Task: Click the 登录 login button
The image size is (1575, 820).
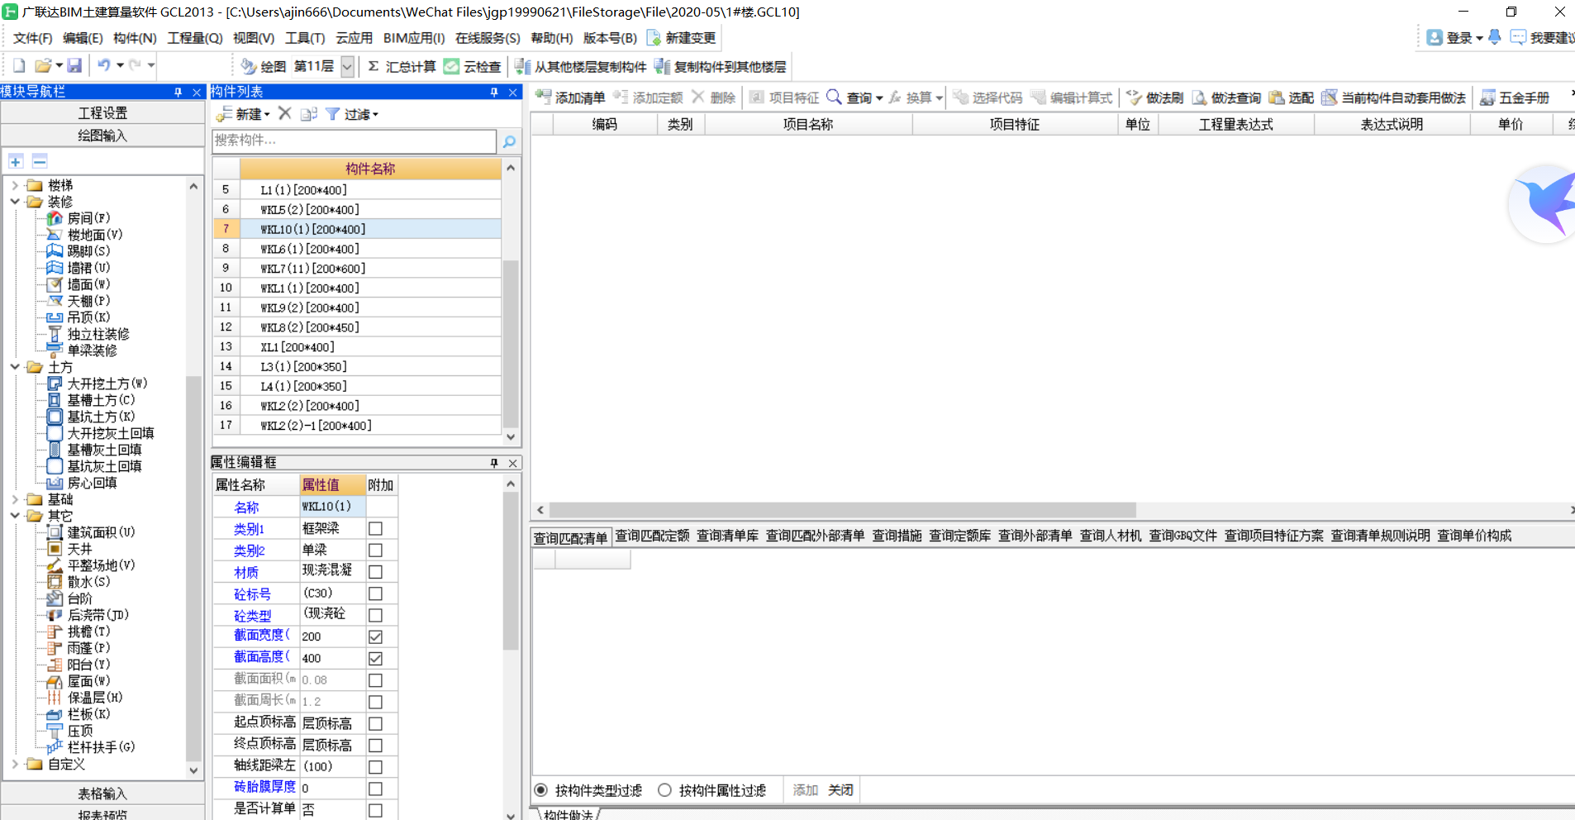Action: coord(1454,38)
